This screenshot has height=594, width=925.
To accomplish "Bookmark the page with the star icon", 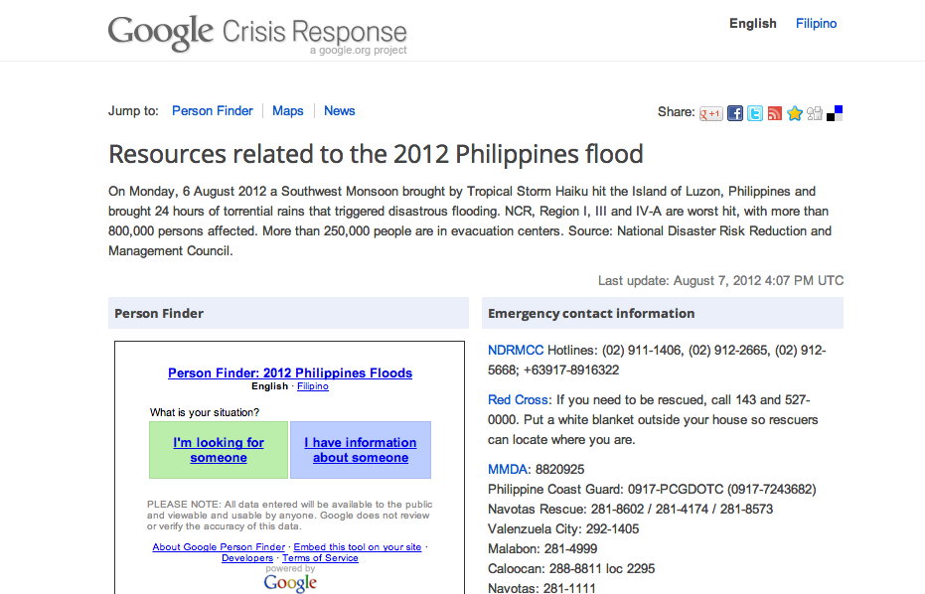I will tap(794, 113).
